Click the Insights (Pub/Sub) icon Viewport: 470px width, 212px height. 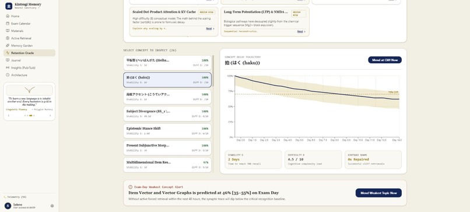[8, 68]
